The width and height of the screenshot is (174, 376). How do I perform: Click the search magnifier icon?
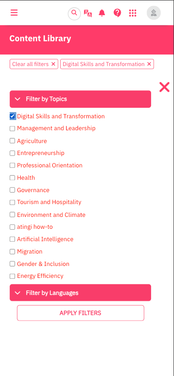(74, 13)
